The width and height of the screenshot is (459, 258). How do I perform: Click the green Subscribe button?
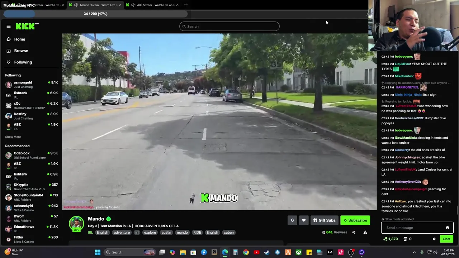click(355, 220)
